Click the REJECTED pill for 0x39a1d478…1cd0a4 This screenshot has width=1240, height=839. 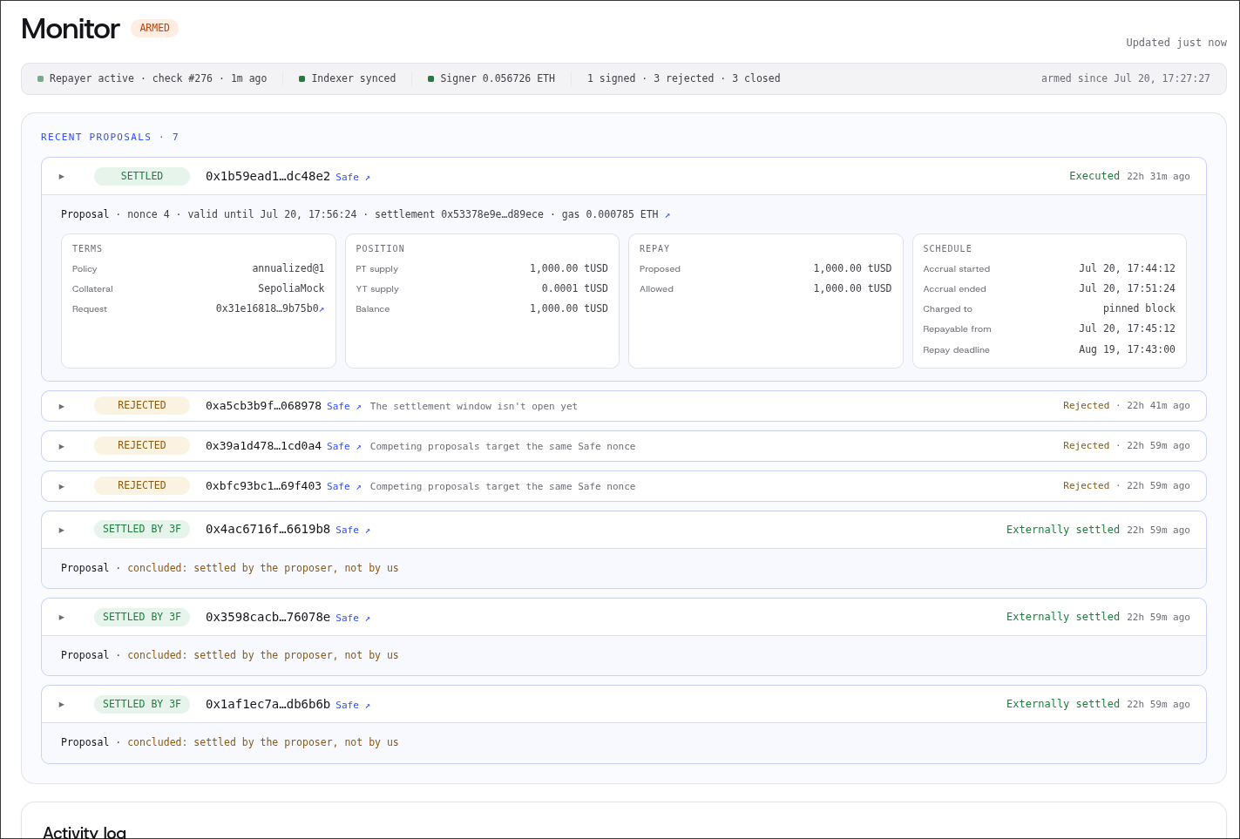click(142, 445)
